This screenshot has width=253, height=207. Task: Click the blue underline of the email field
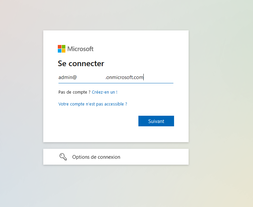[x=116, y=83]
